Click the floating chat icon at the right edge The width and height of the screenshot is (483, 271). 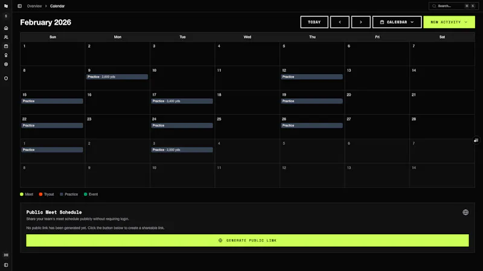point(476,140)
